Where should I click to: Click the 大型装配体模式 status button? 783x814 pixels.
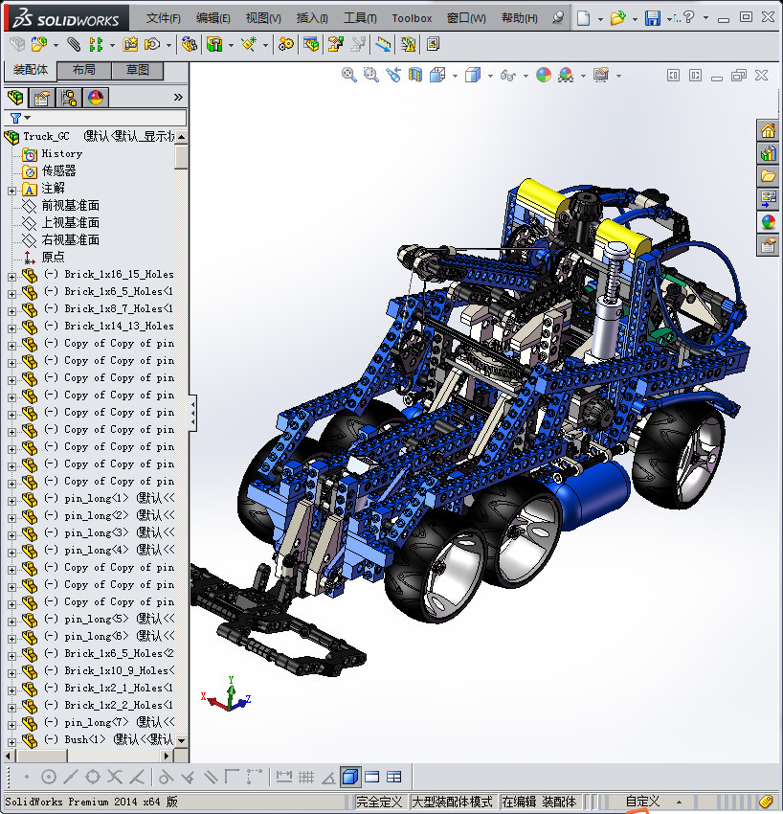click(x=452, y=802)
